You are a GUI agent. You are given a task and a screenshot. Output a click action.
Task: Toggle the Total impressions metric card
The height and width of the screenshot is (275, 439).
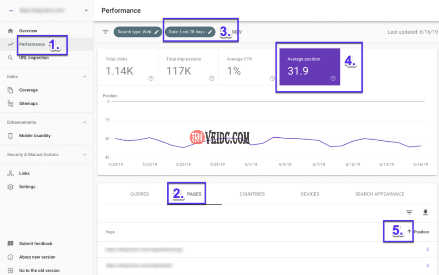tap(188, 67)
